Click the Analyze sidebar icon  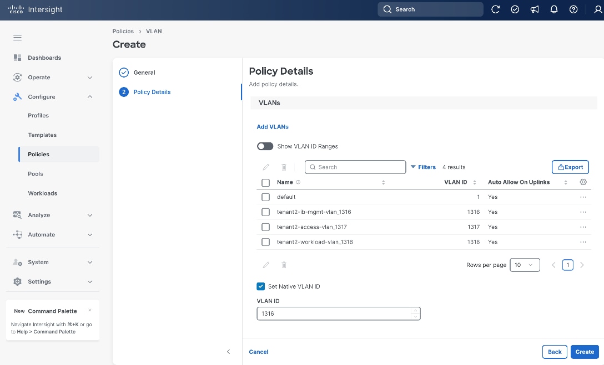[17, 215]
